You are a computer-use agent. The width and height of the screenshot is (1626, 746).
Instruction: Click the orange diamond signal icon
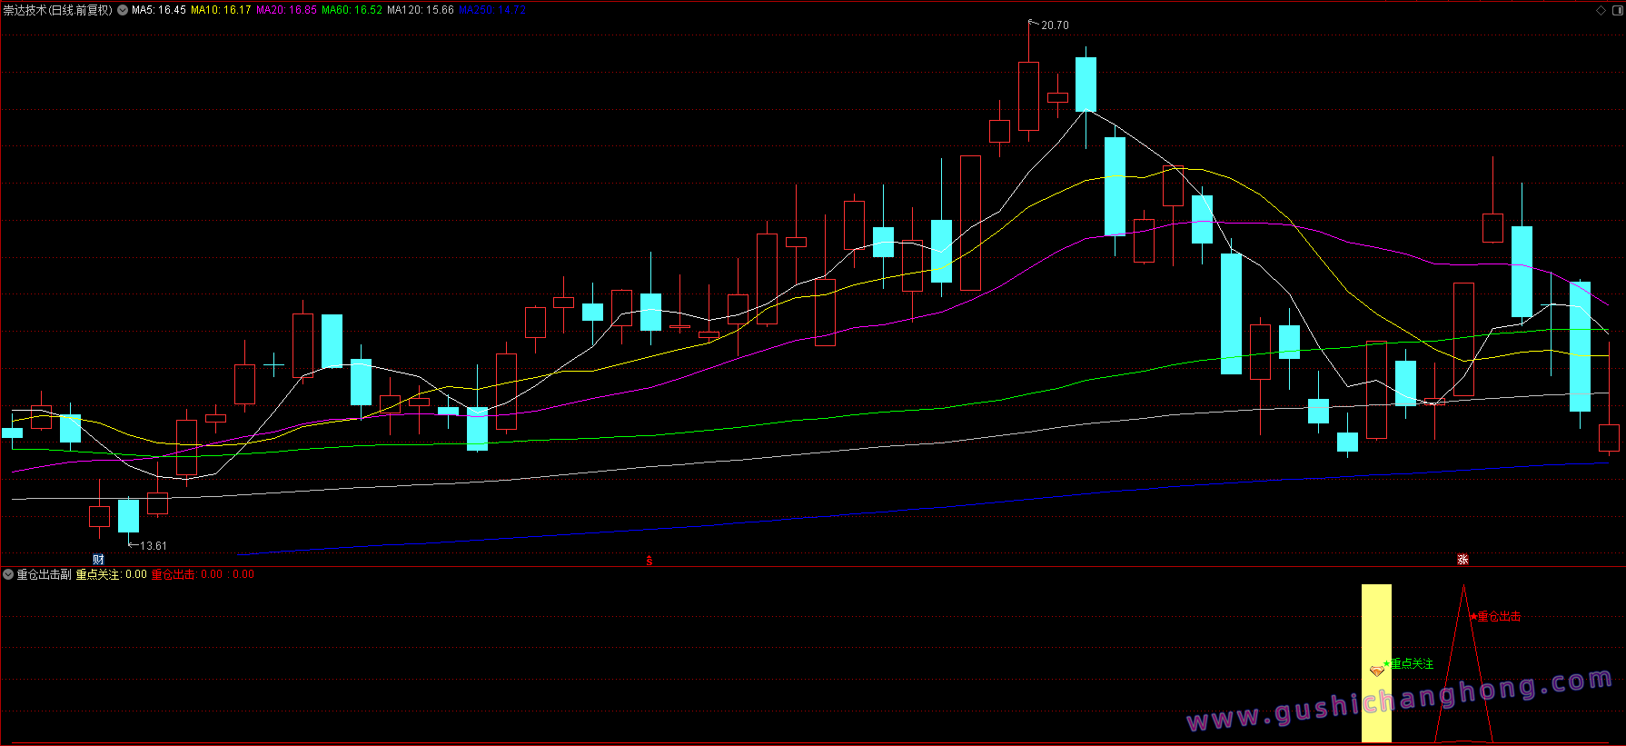click(1376, 671)
